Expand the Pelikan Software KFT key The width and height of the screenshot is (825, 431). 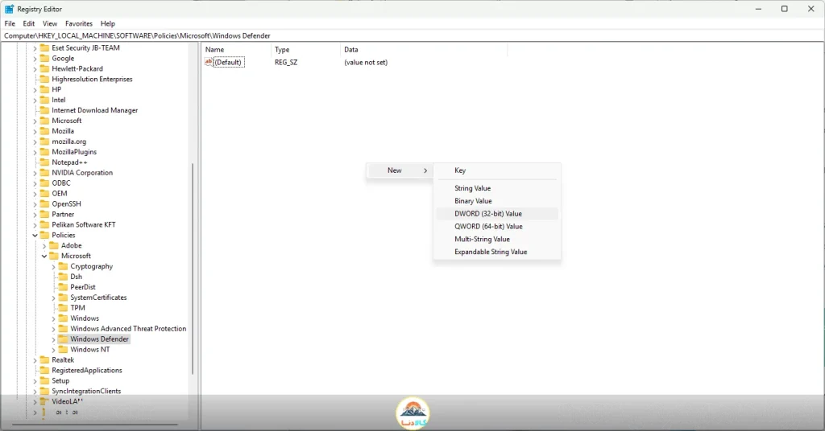click(35, 224)
